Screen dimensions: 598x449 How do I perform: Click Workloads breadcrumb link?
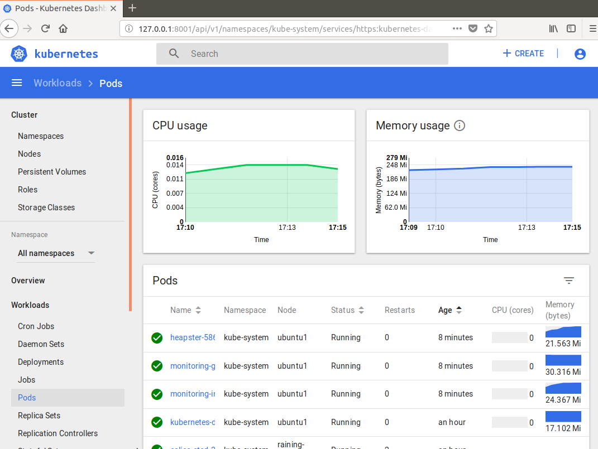(x=58, y=83)
